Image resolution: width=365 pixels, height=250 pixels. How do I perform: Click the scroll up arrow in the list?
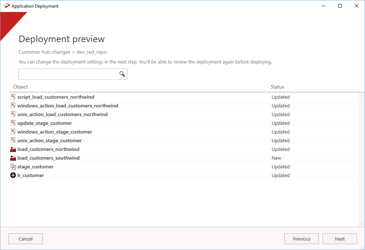point(362,96)
